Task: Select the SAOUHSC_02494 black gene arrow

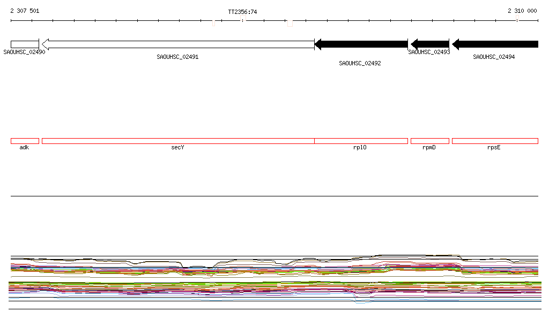Action: [x=495, y=44]
